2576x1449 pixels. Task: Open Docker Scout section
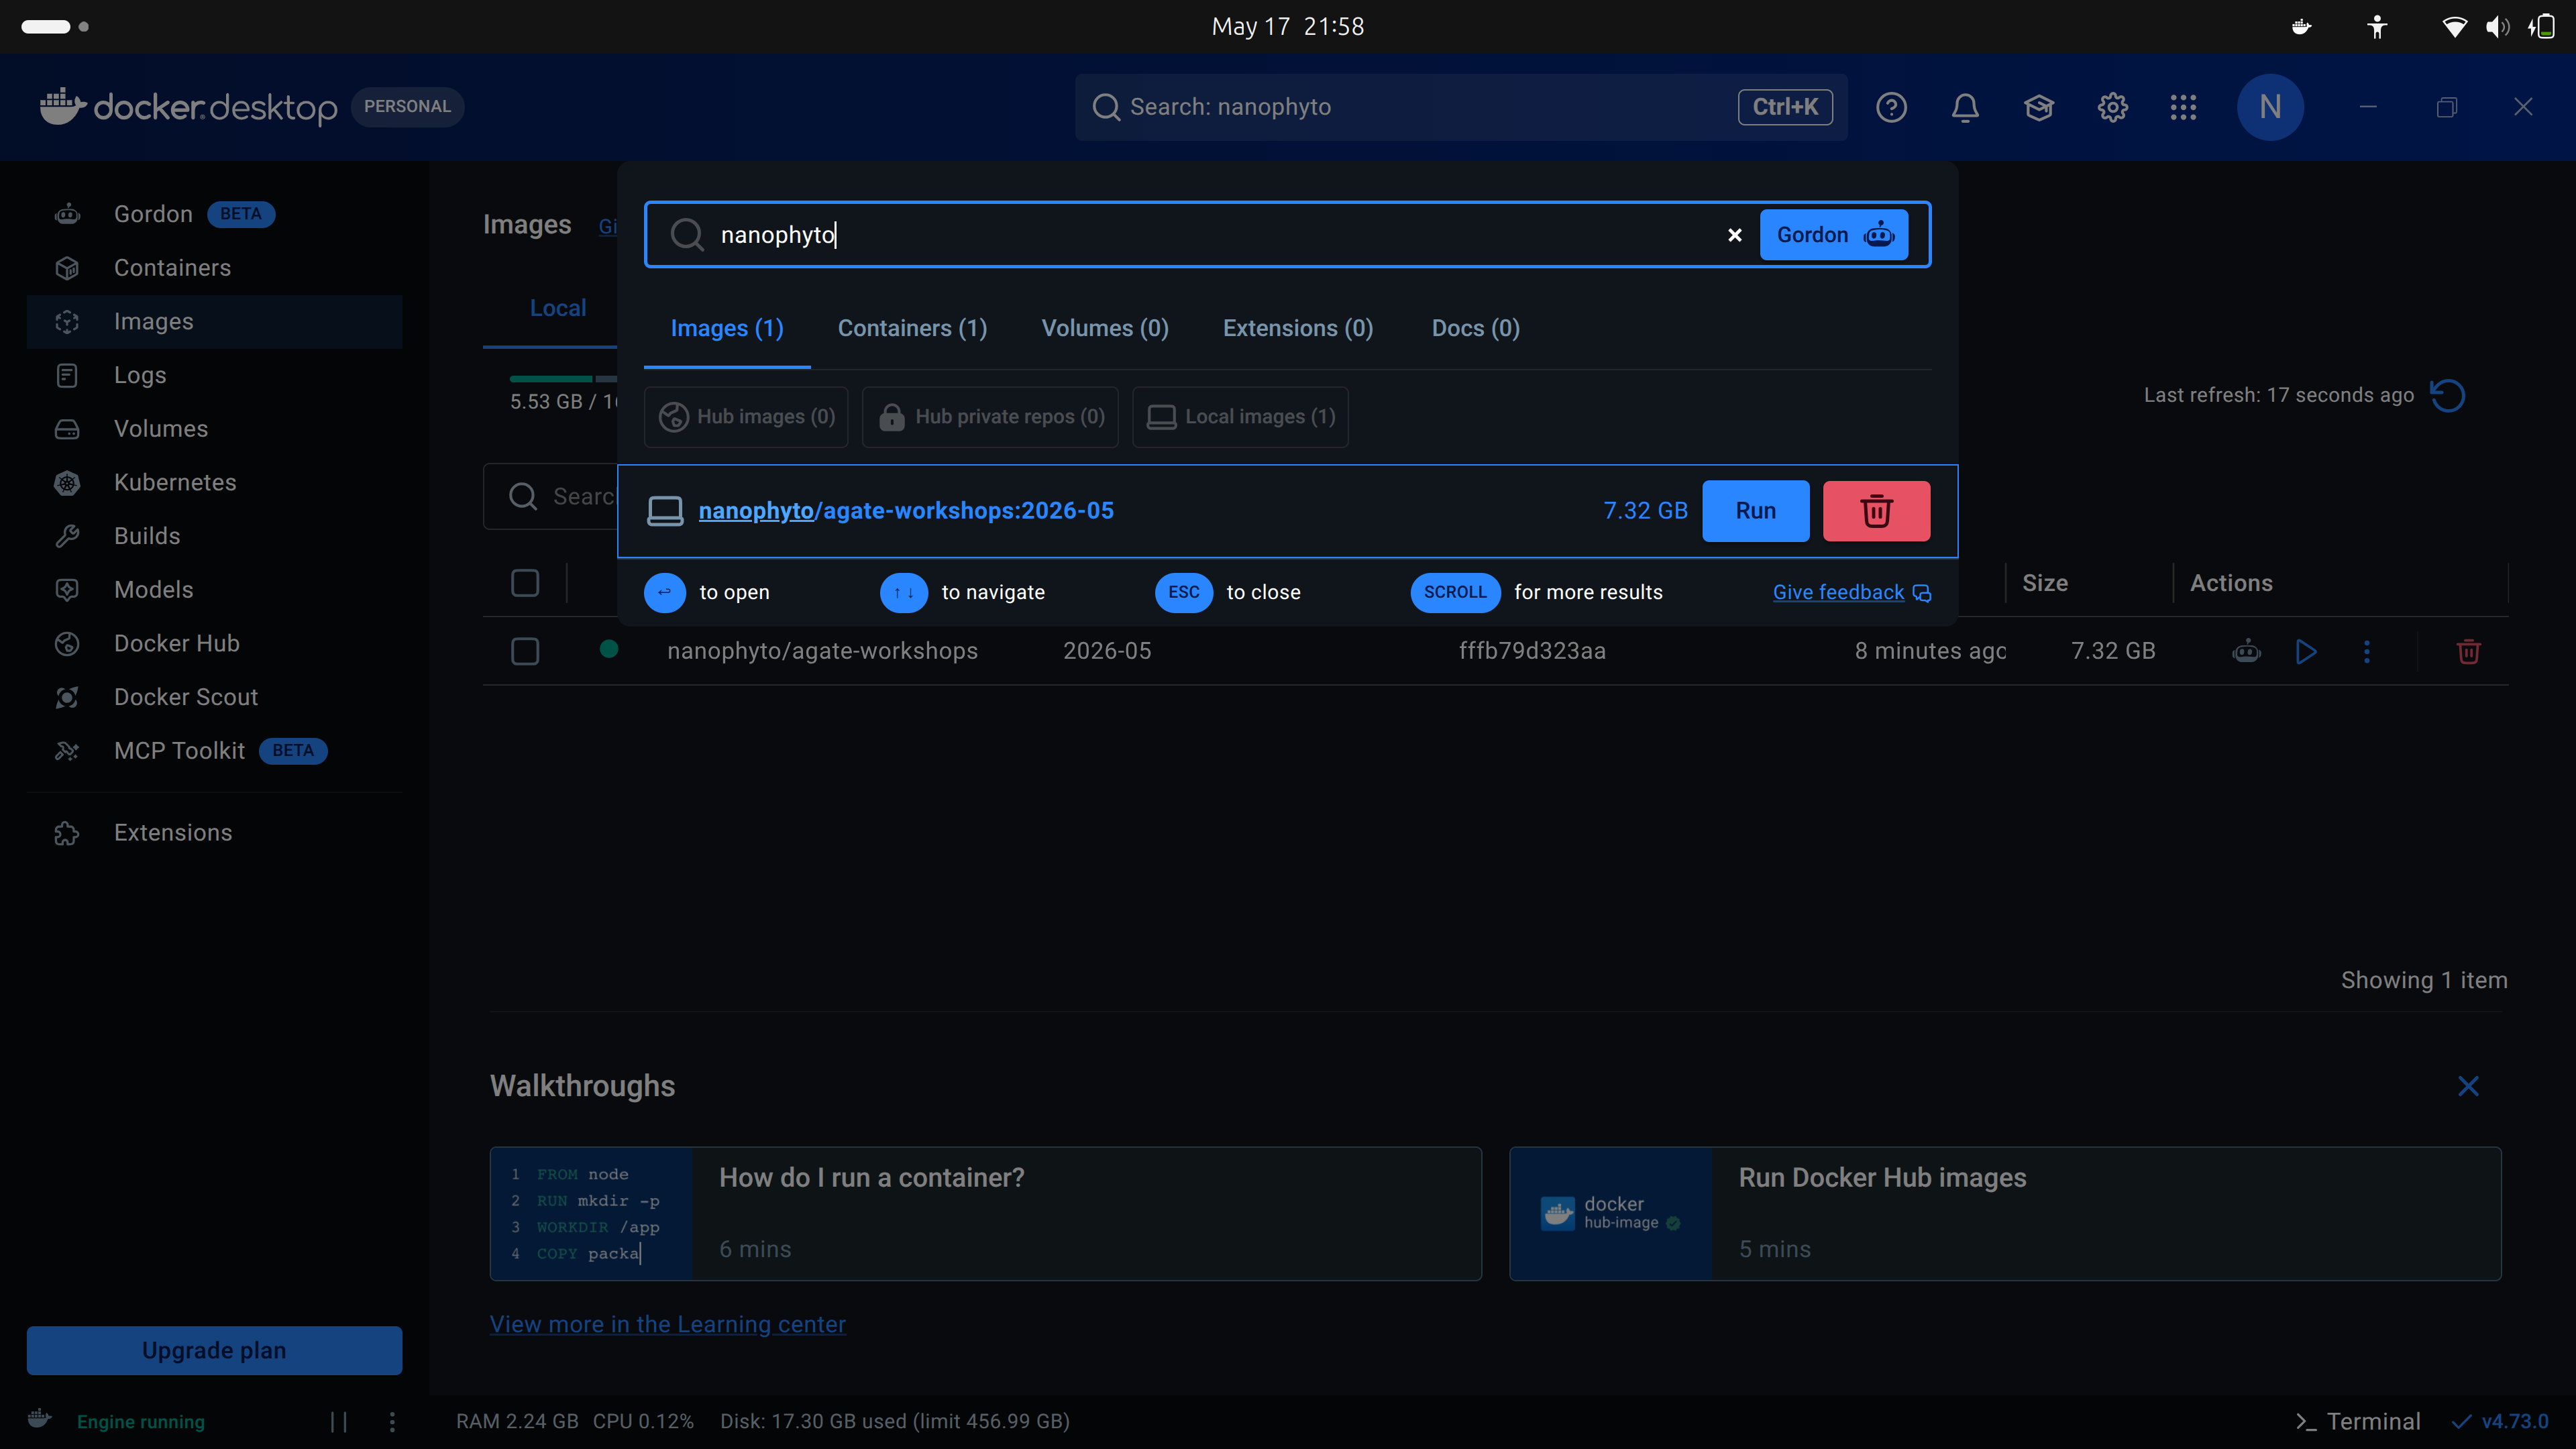point(214,697)
